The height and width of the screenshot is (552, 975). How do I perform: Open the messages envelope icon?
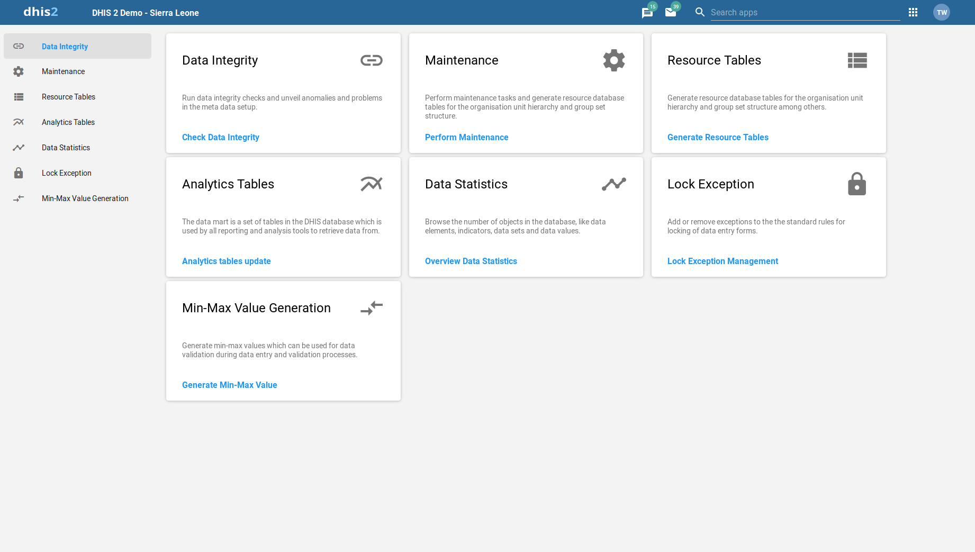point(670,12)
